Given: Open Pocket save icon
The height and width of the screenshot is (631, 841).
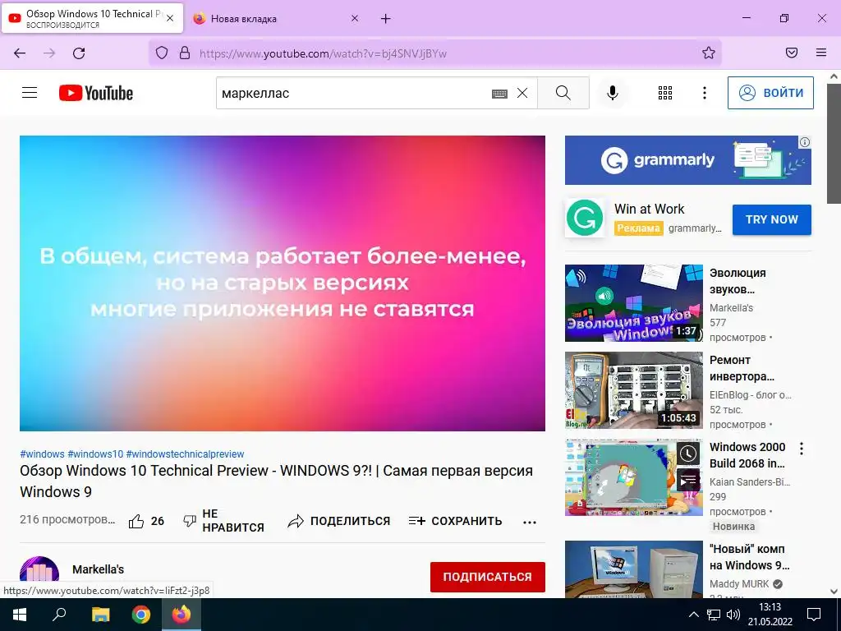Looking at the screenshot, I should tap(792, 53).
